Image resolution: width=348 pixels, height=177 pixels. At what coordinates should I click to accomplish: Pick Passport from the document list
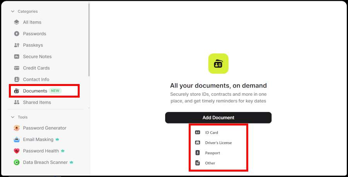coord(212,153)
